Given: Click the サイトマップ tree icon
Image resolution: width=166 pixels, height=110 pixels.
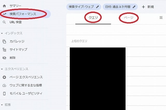Looking at the screenshot, I should pyautogui.click(x=4, y=50).
